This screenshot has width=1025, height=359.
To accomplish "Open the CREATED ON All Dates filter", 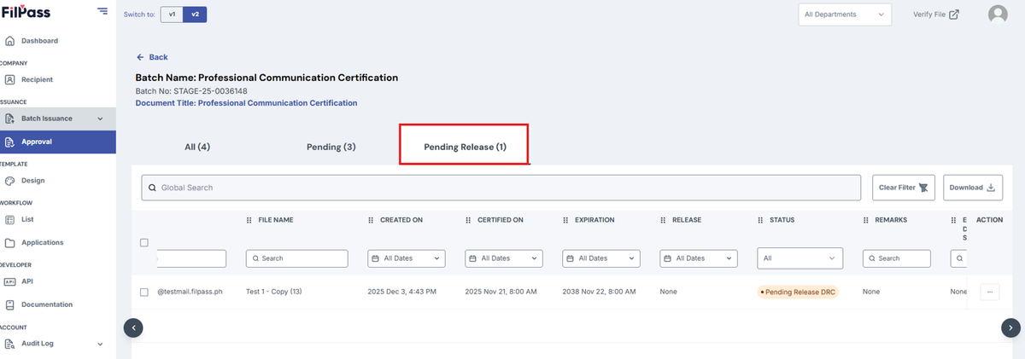I will point(407,258).
